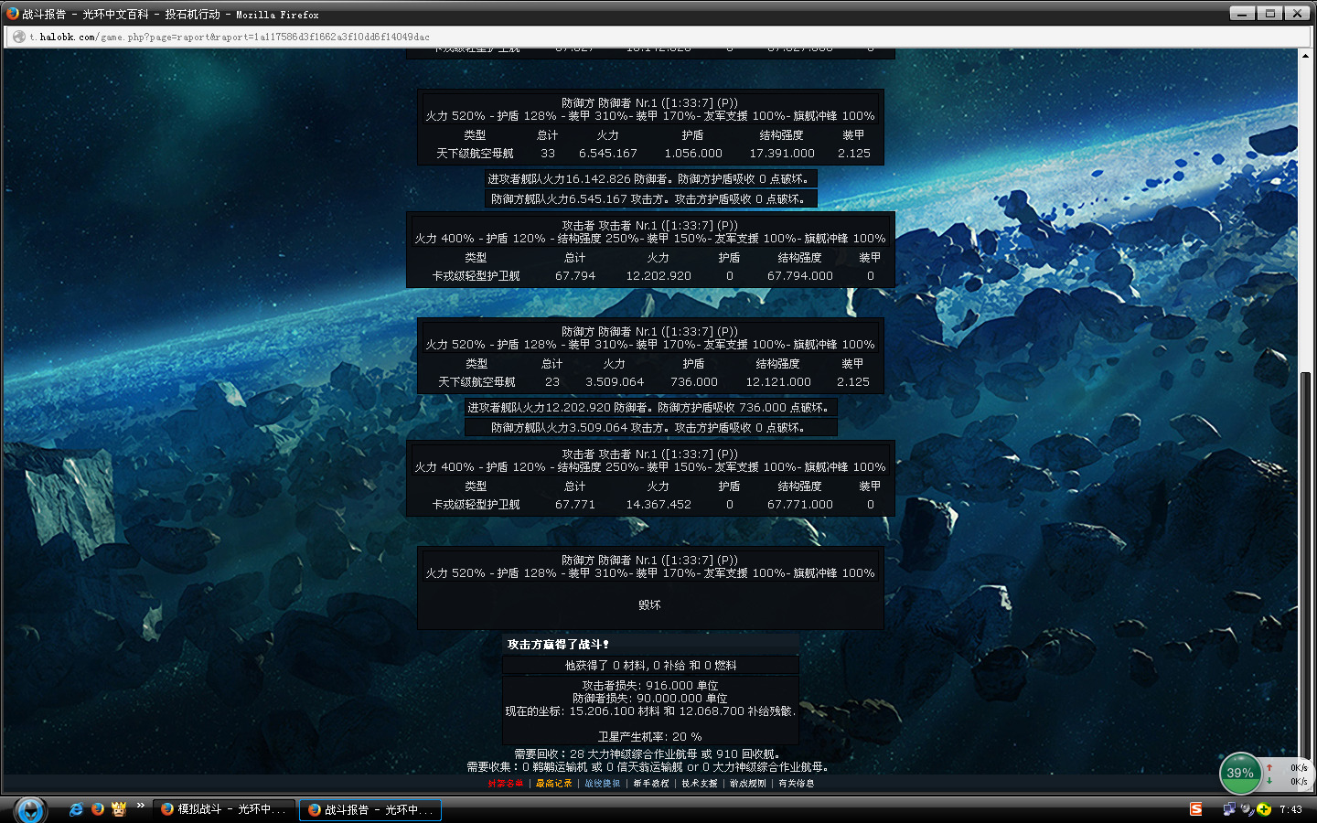This screenshot has height=823, width=1317.
Task: Click the red upload speed arrow
Action: tap(1269, 767)
